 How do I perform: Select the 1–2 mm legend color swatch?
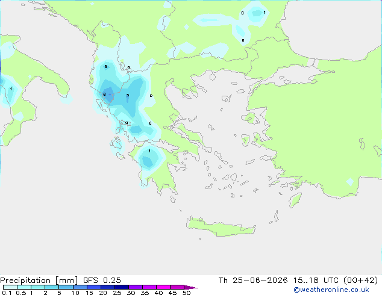(x=38, y=287)
